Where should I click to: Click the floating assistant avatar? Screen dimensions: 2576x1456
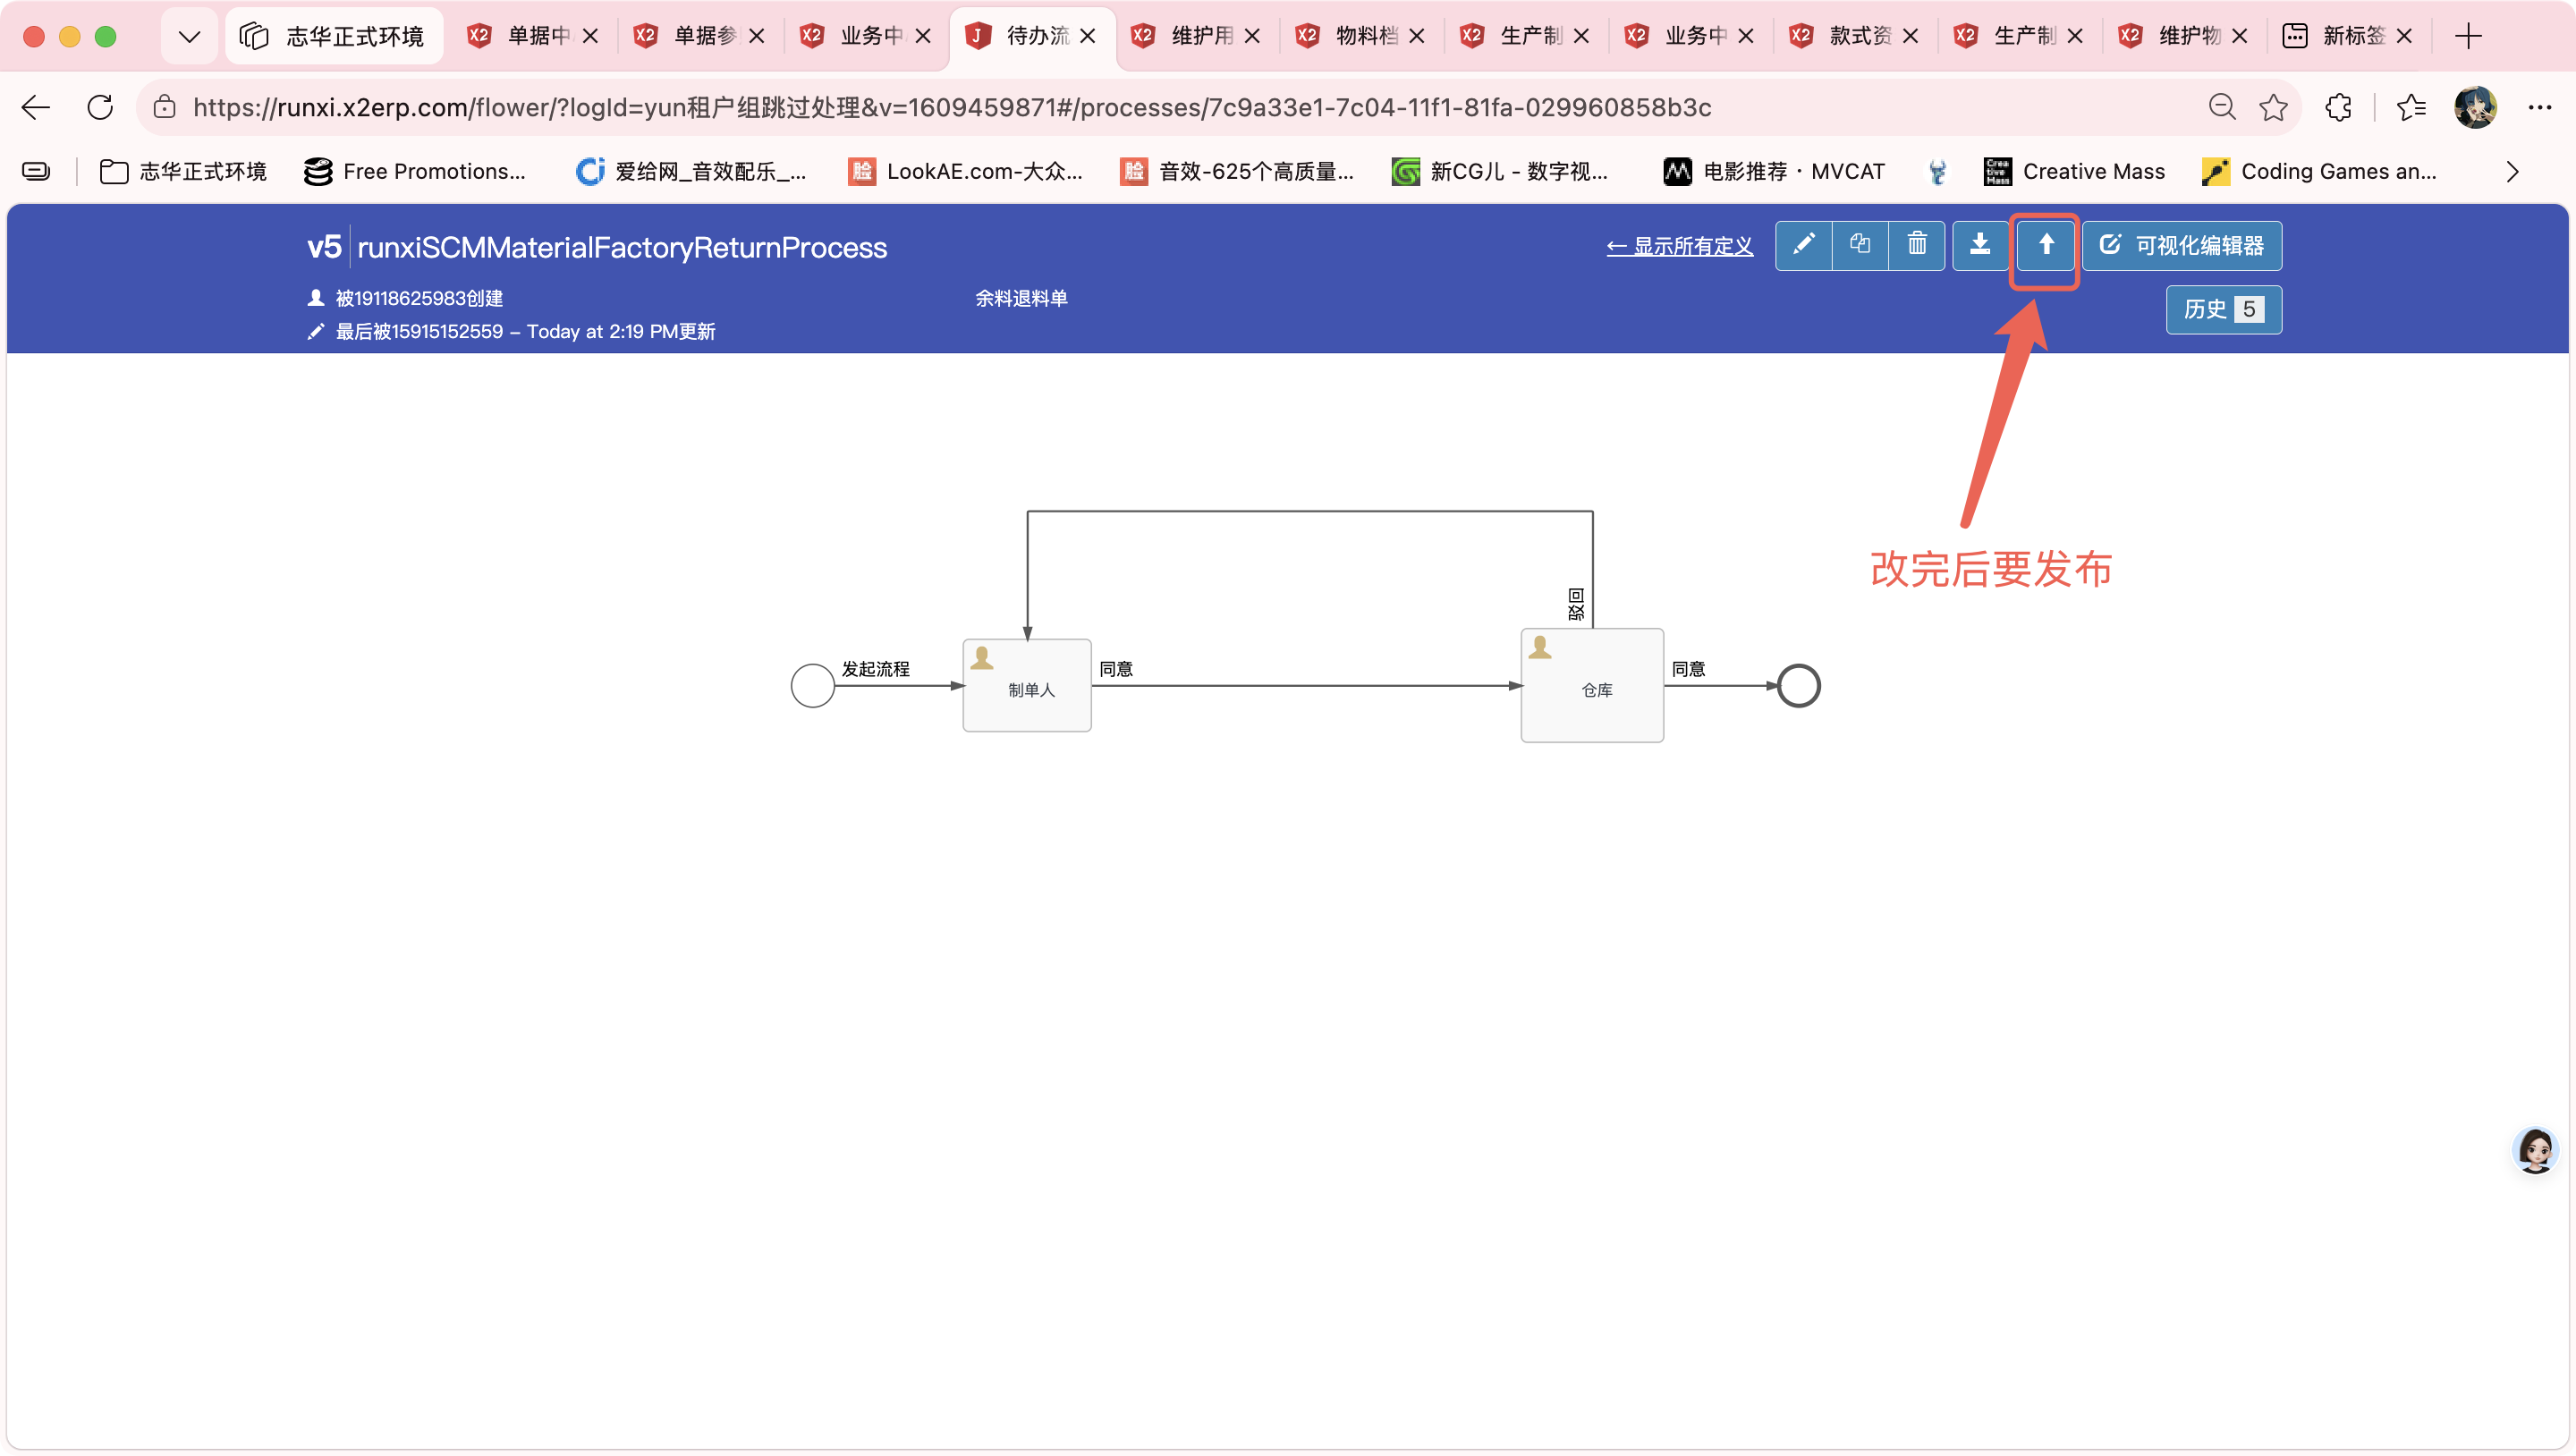point(2535,1150)
